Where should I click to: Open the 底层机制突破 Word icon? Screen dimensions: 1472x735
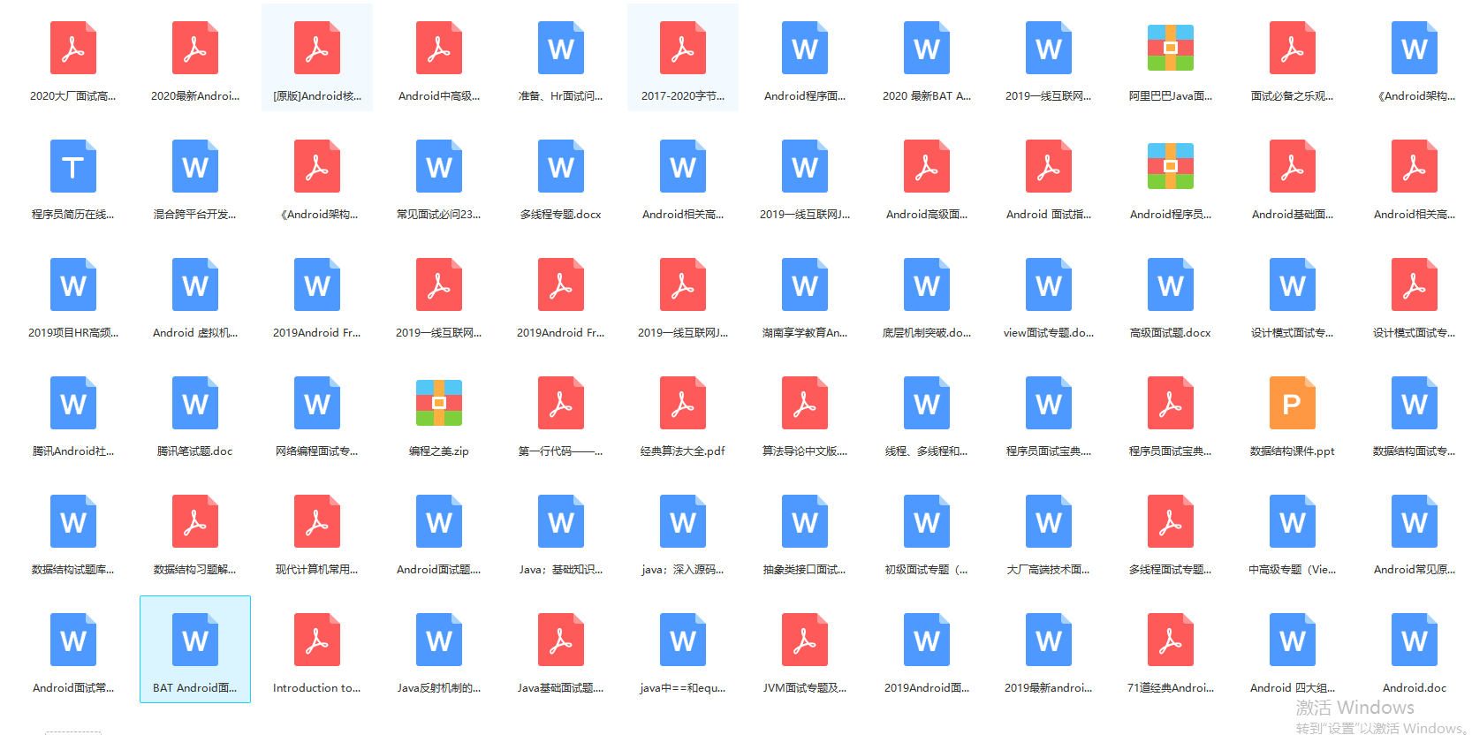click(x=927, y=284)
